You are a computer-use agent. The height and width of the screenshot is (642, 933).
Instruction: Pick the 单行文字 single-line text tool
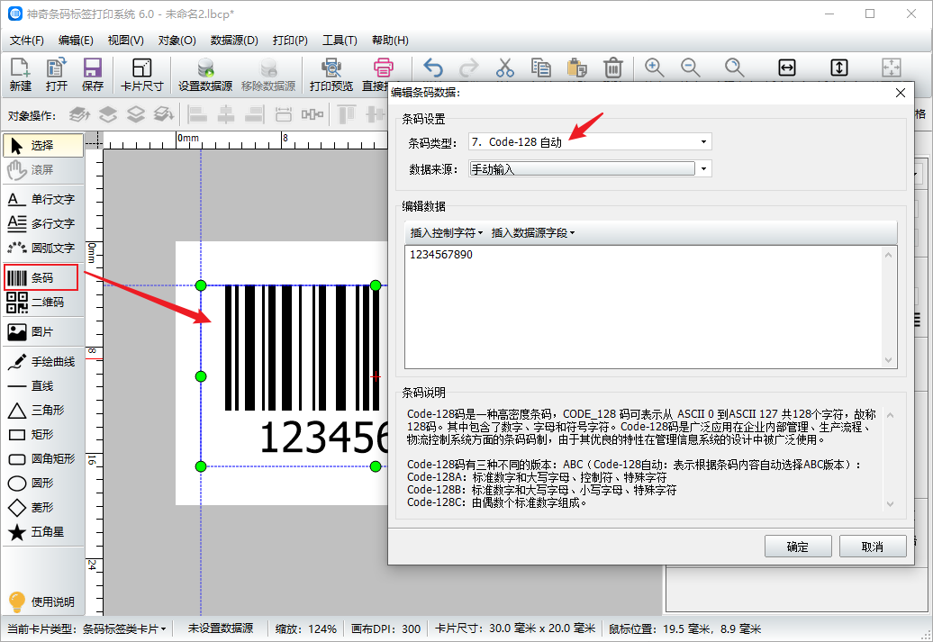coord(43,199)
